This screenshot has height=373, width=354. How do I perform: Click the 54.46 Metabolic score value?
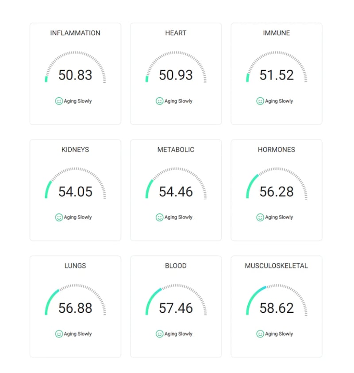[x=176, y=192]
